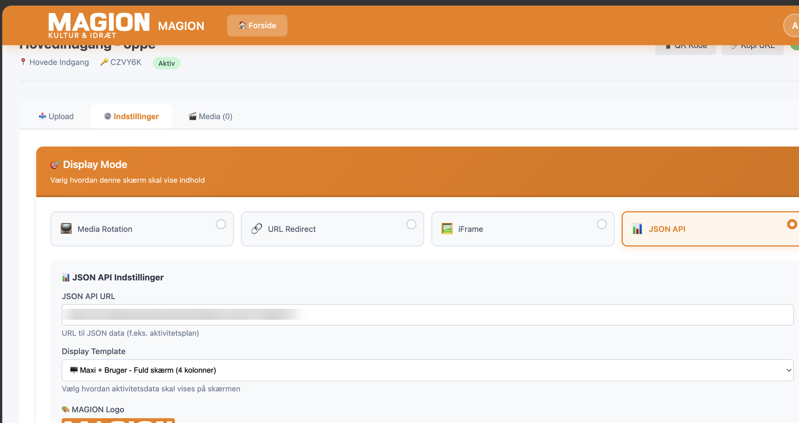
Task: Click the picture icon on iFrame card
Action: click(x=447, y=228)
